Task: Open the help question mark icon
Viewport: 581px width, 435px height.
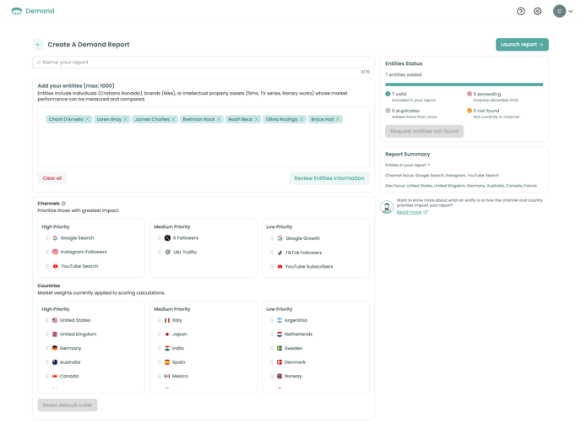Action: click(521, 11)
